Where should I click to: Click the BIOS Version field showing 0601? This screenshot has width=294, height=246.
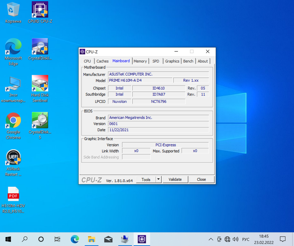tap(158, 124)
